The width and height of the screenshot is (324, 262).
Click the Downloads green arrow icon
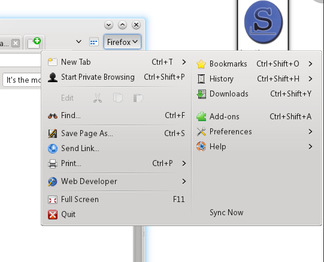tap(201, 94)
